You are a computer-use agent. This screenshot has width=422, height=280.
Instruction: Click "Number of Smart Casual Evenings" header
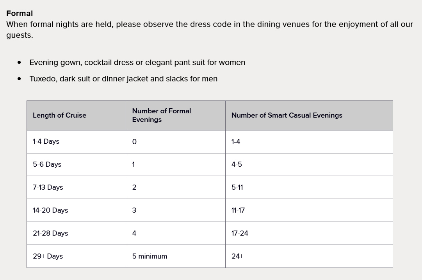[x=287, y=115]
